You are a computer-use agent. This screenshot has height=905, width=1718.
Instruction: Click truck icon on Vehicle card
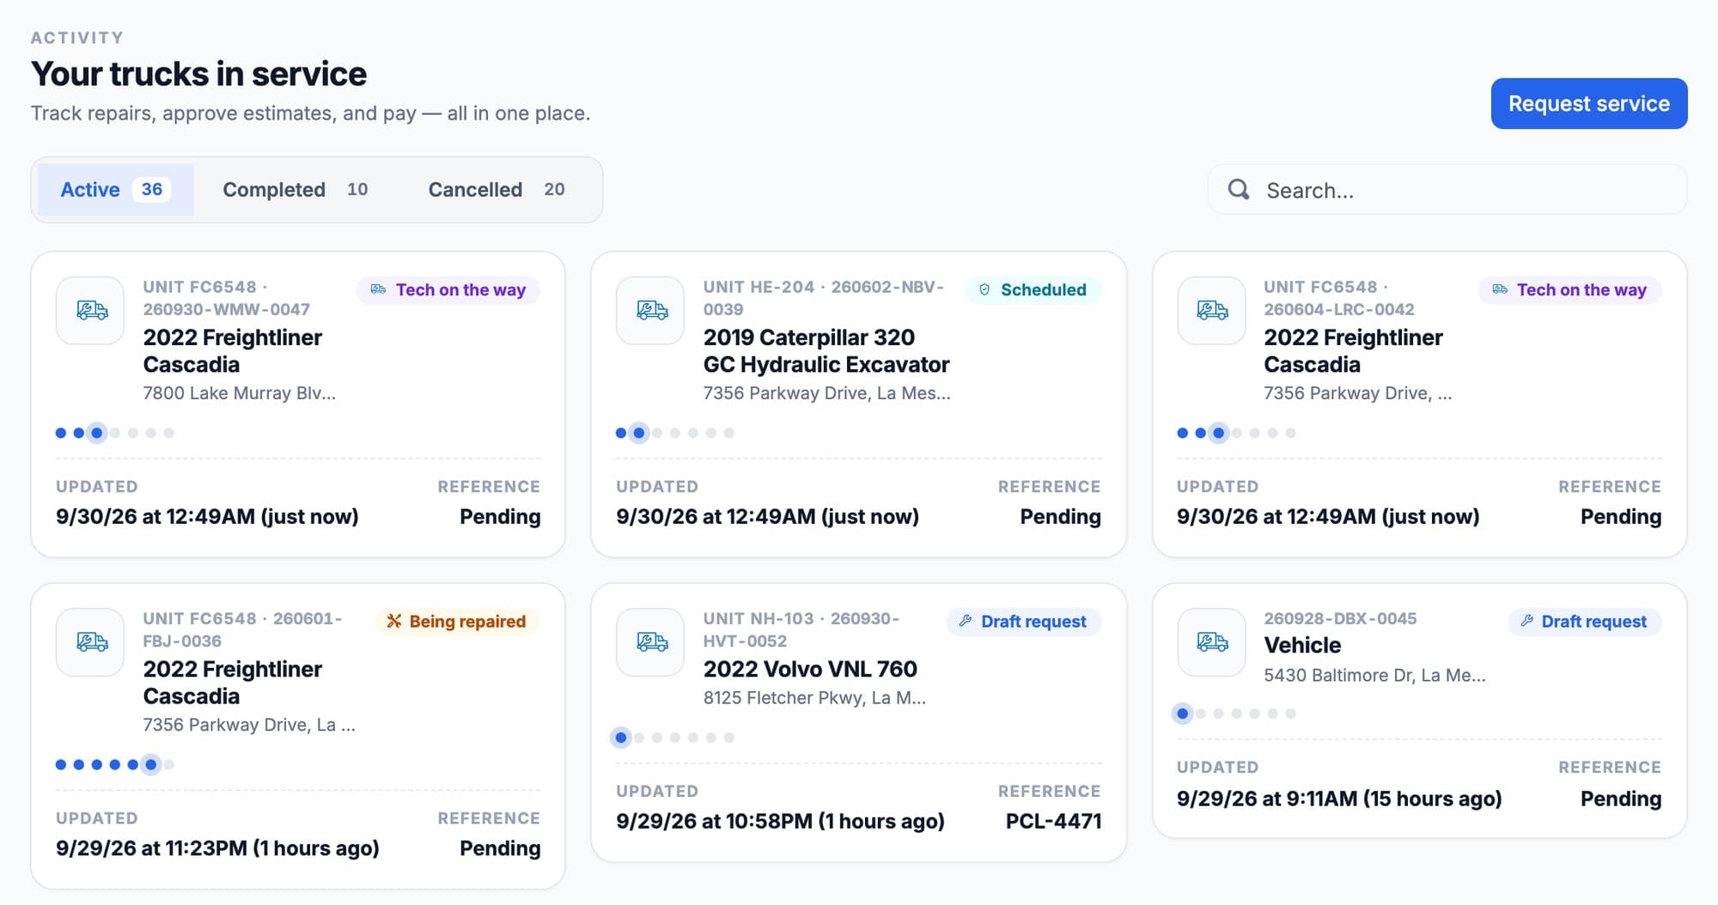coord(1211,642)
